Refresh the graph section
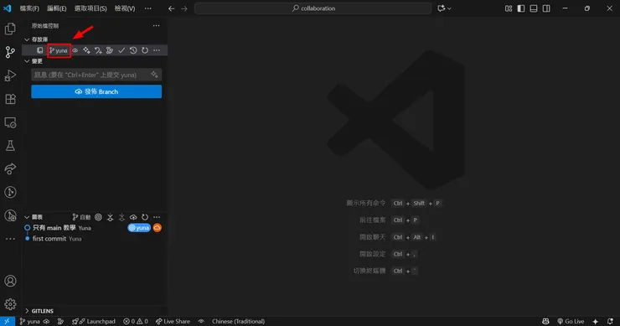 click(x=145, y=217)
